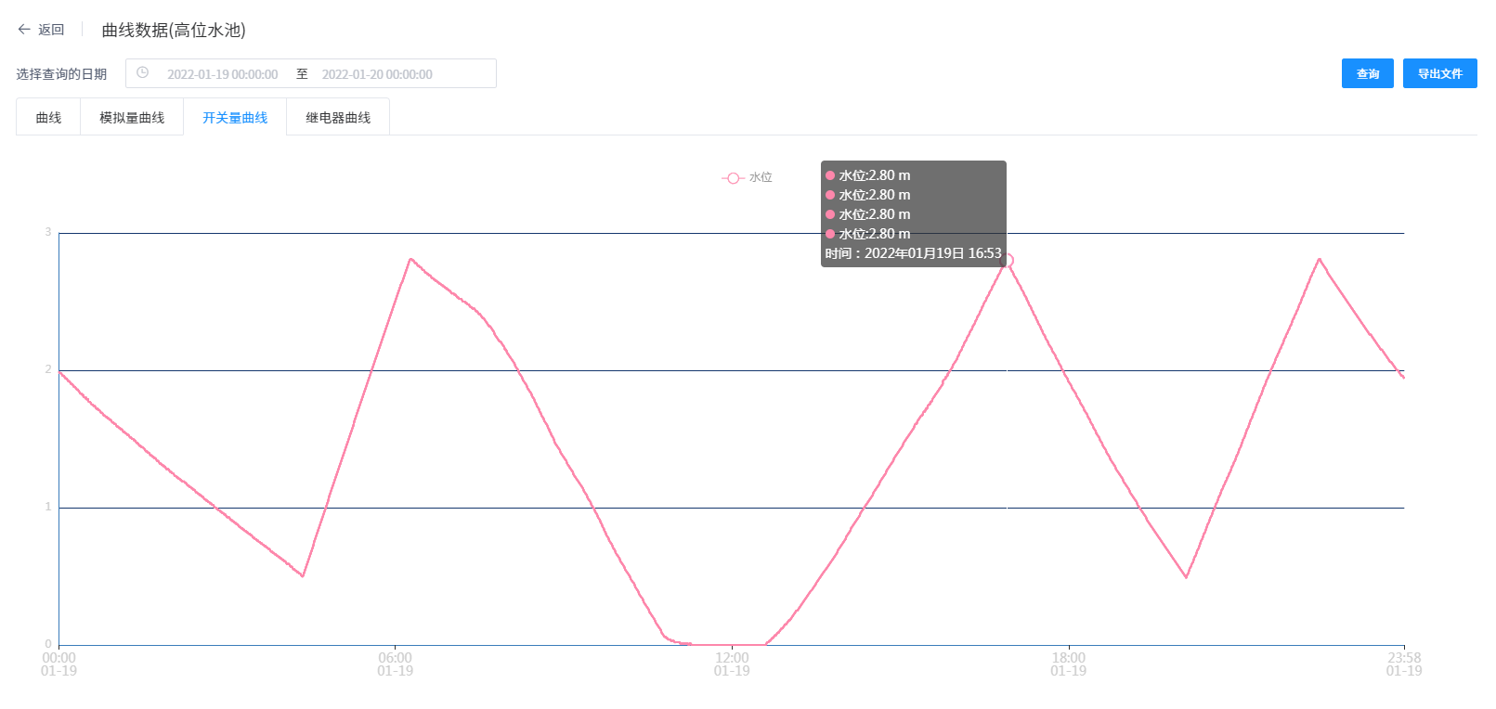Click the 水位 legend text label
Image resolution: width=1496 pixels, height=709 pixels.
(x=761, y=177)
